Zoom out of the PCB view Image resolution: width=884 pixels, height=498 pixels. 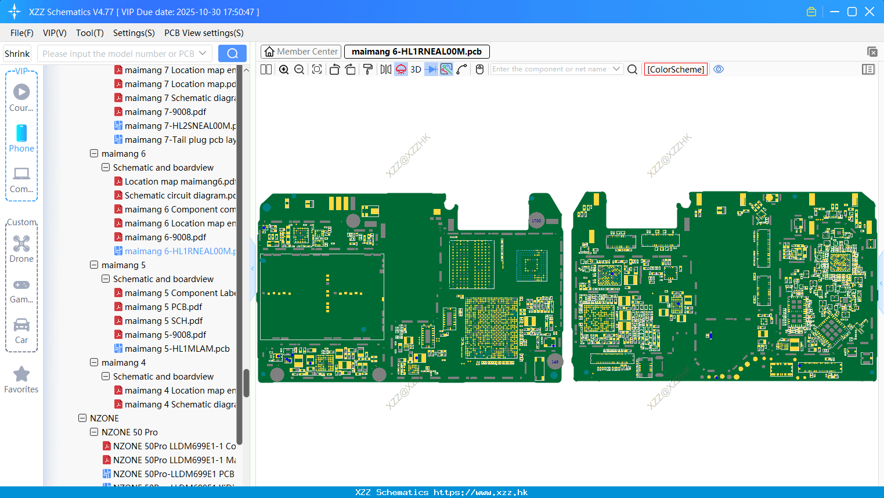(x=300, y=69)
